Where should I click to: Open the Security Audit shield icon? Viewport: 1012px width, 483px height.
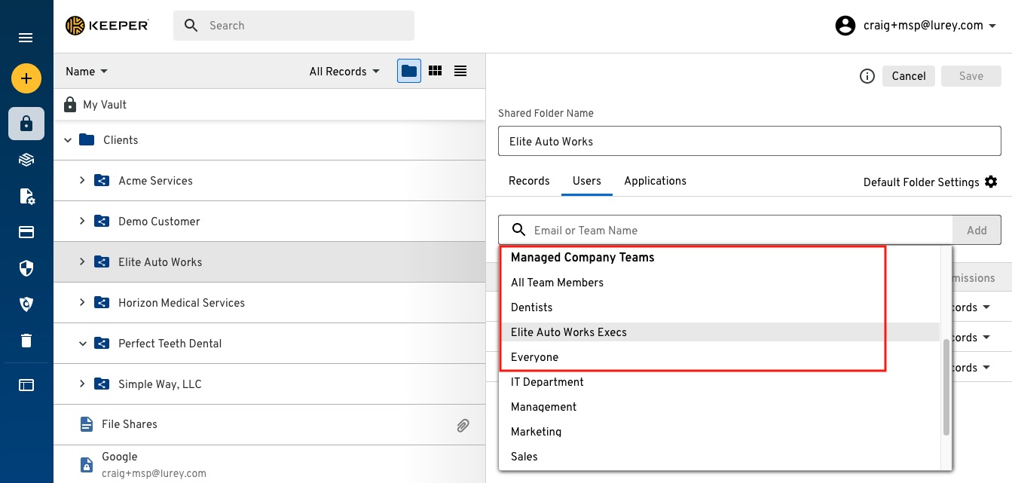(x=26, y=268)
